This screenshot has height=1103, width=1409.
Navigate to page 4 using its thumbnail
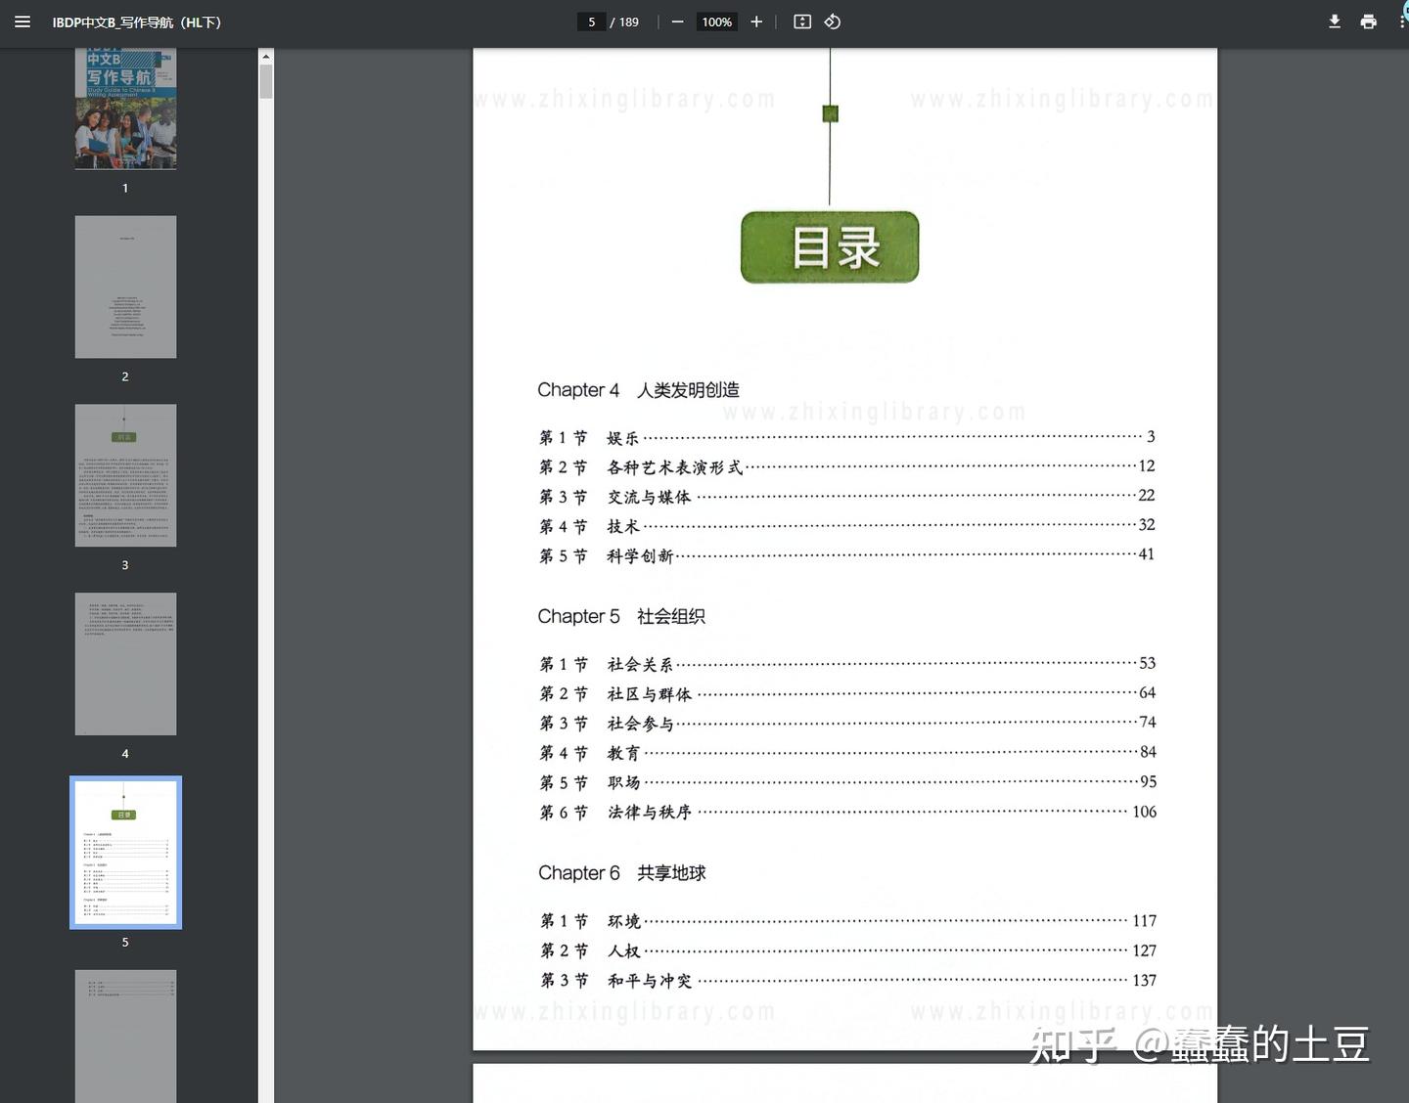click(x=125, y=663)
